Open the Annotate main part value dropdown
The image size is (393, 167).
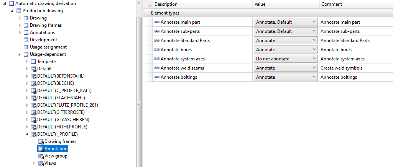[x=286, y=22]
